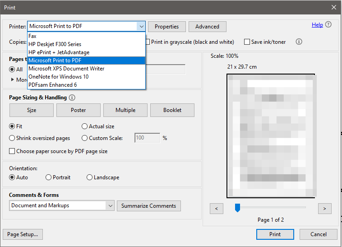Open printer Properties
Viewport: 342px width, 247px height.
click(167, 27)
